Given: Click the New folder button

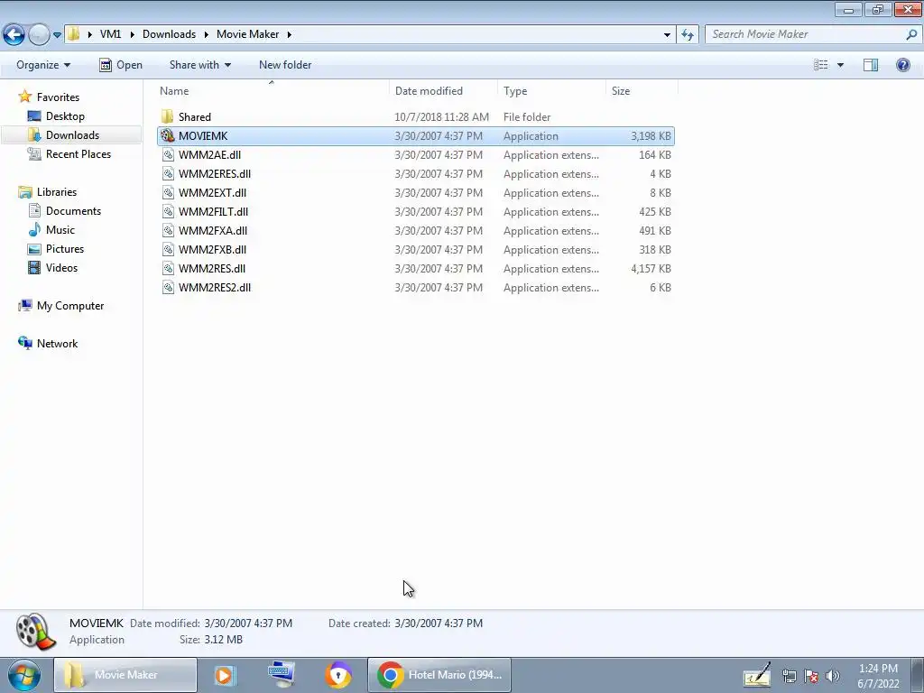Looking at the screenshot, I should tap(285, 65).
